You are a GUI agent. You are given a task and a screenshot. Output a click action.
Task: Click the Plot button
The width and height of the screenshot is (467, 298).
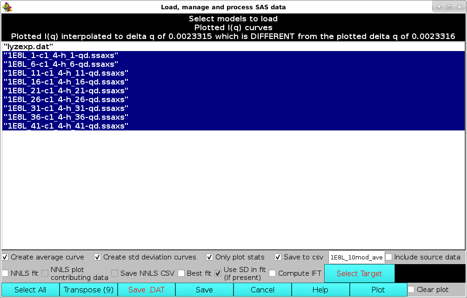(378, 290)
